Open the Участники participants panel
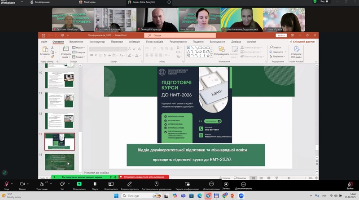This screenshot has width=359, height=200. 42,184
